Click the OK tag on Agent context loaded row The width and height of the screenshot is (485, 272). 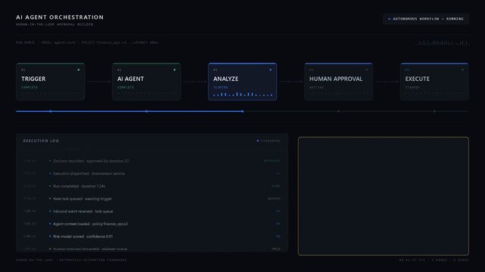coord(278,224)
